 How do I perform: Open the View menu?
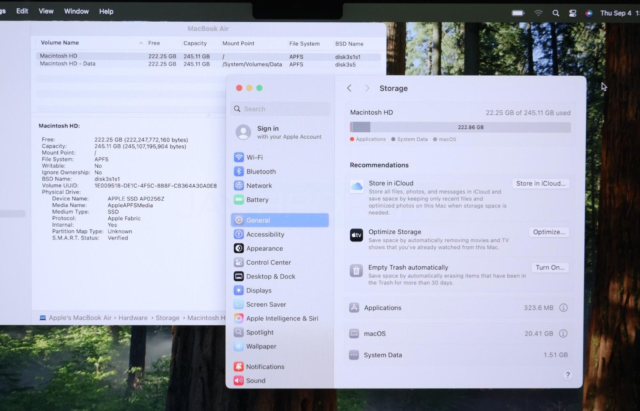coord(46,11)
